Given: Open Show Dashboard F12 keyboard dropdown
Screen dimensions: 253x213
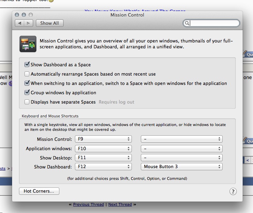Looking at the screenshot, I should [103, 166].
